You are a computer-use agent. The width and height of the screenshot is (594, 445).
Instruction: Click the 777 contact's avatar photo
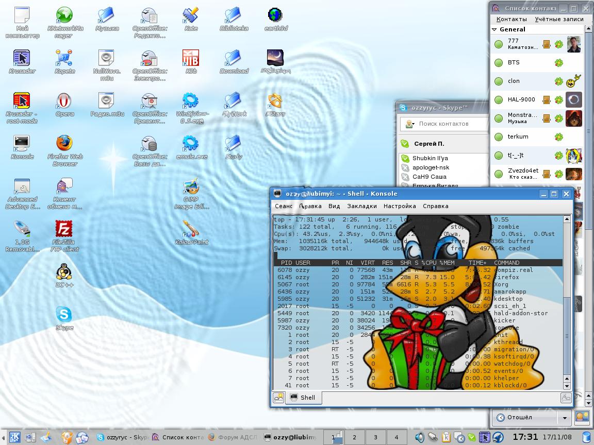point(573,44)
